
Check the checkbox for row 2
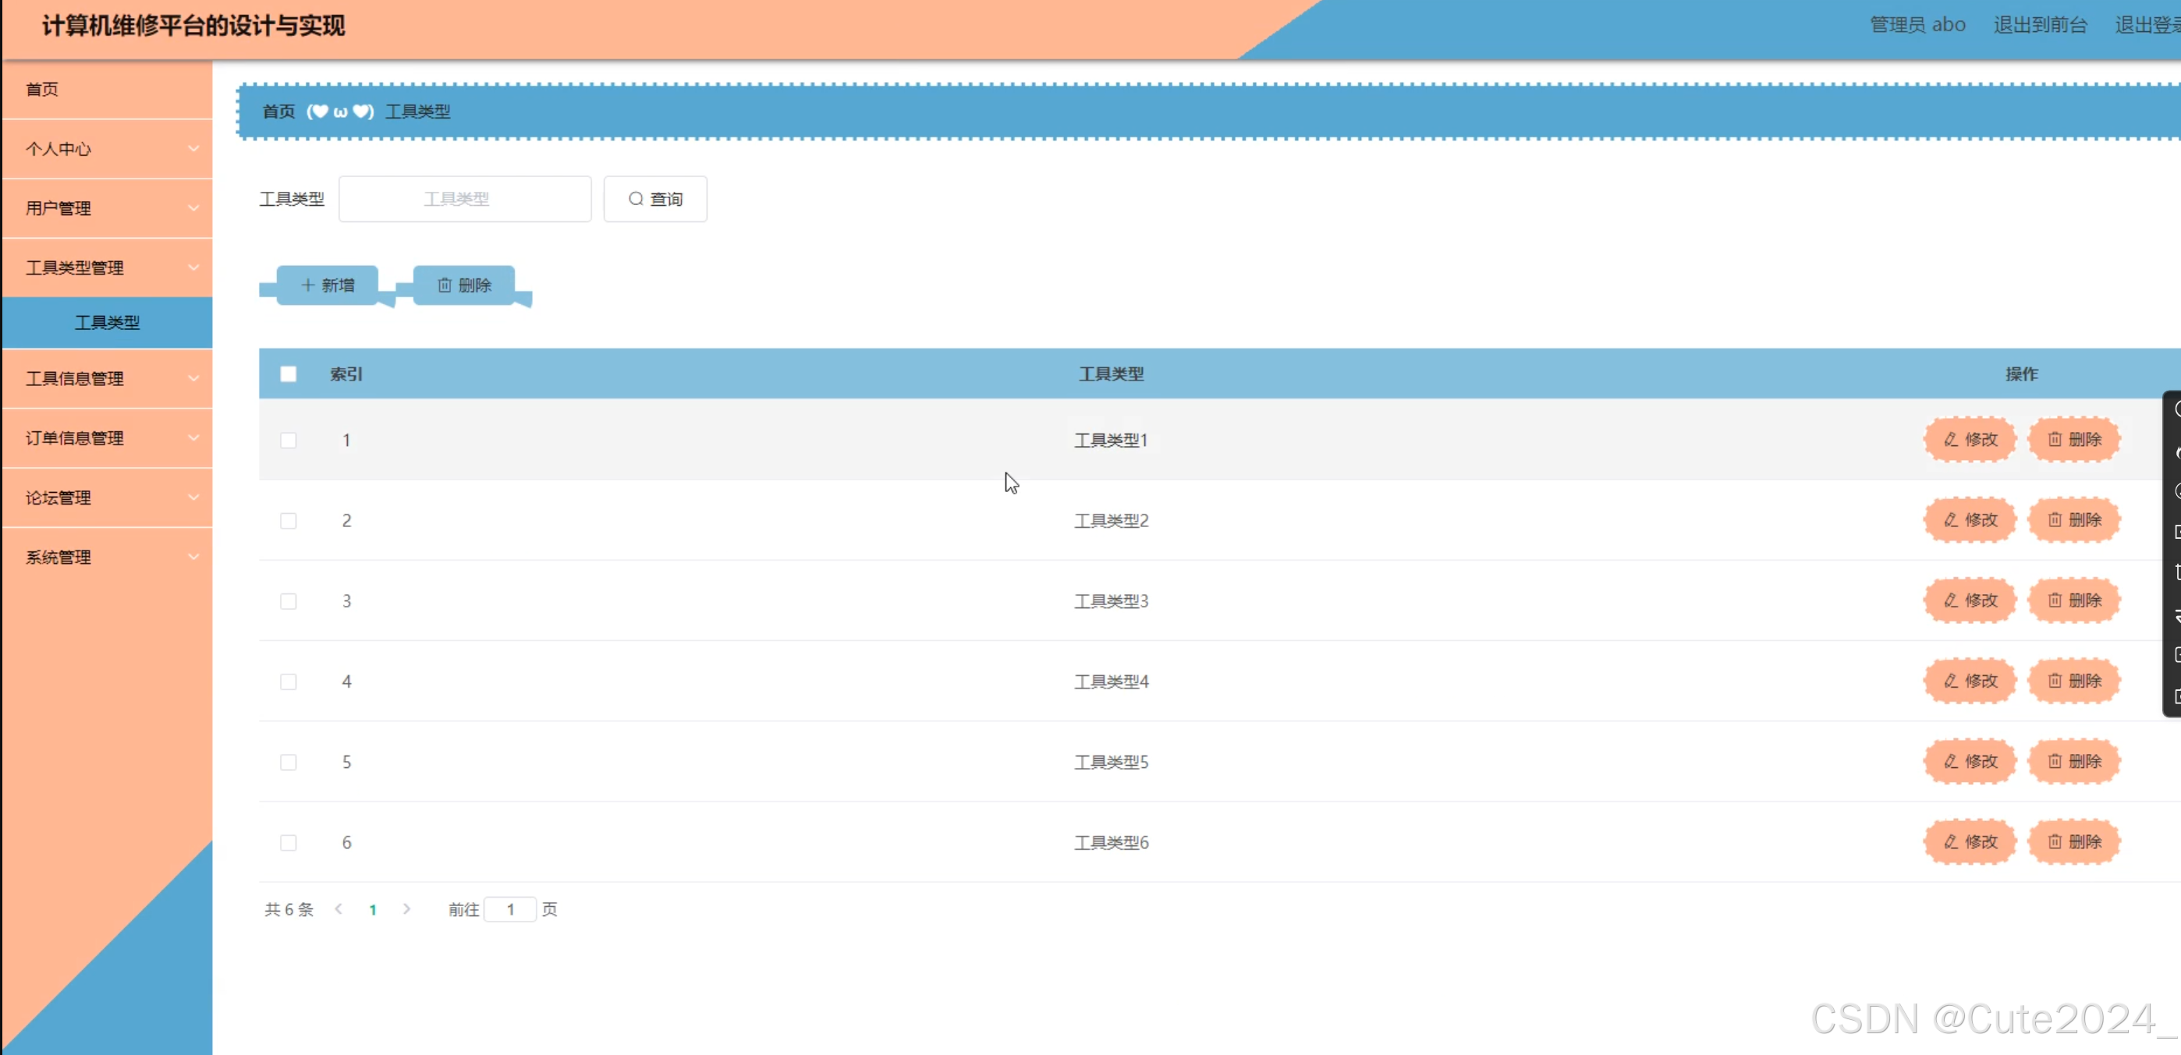coord(289,520)
